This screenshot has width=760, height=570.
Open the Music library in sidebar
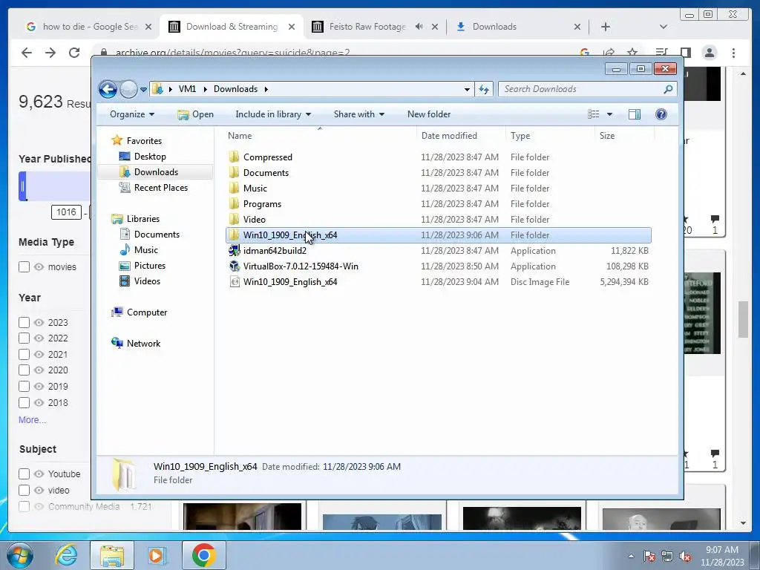[x=146, y=250]
